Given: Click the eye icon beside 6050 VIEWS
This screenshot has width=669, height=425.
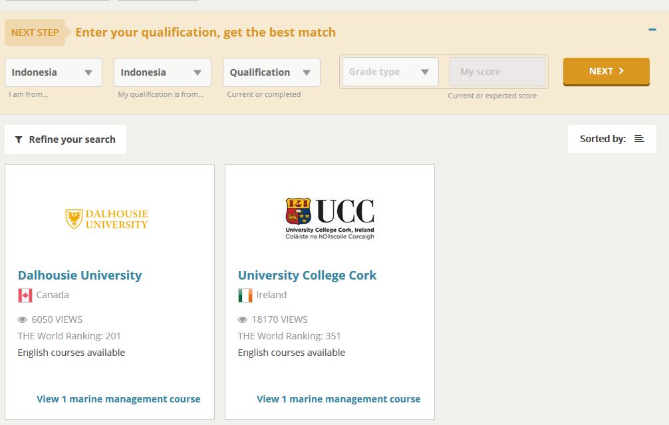Looking at the screenshot, I should [x=22, y=319].
